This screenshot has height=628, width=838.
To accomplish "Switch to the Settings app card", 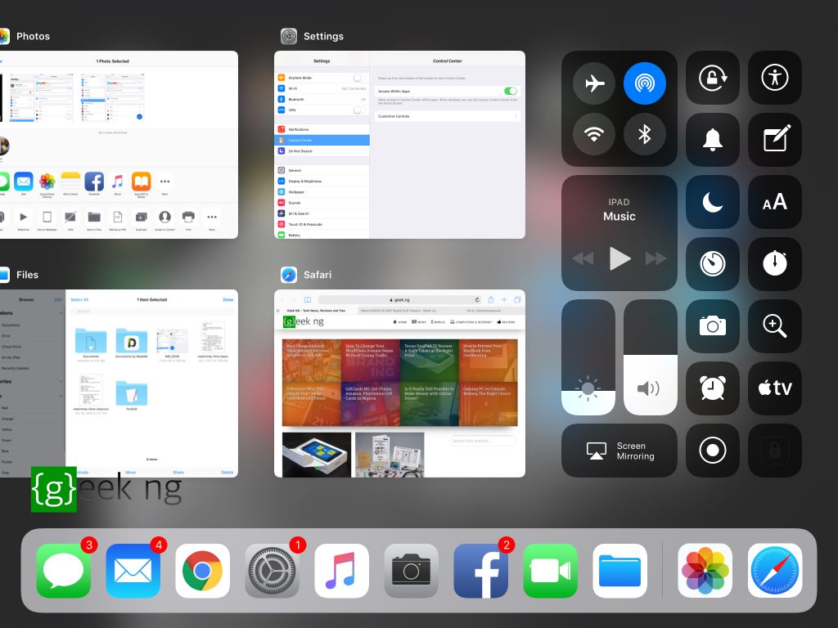I will click(399, 145).
